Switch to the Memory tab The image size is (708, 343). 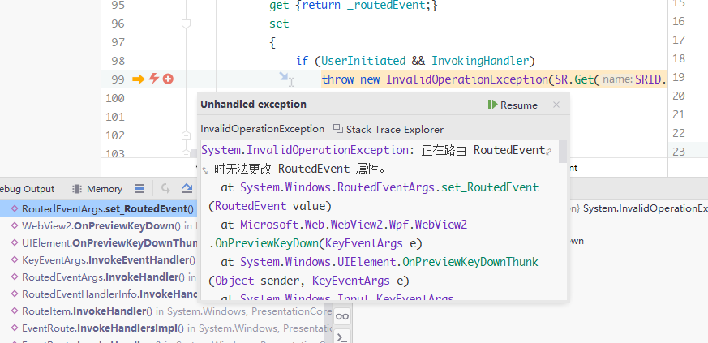97,189
